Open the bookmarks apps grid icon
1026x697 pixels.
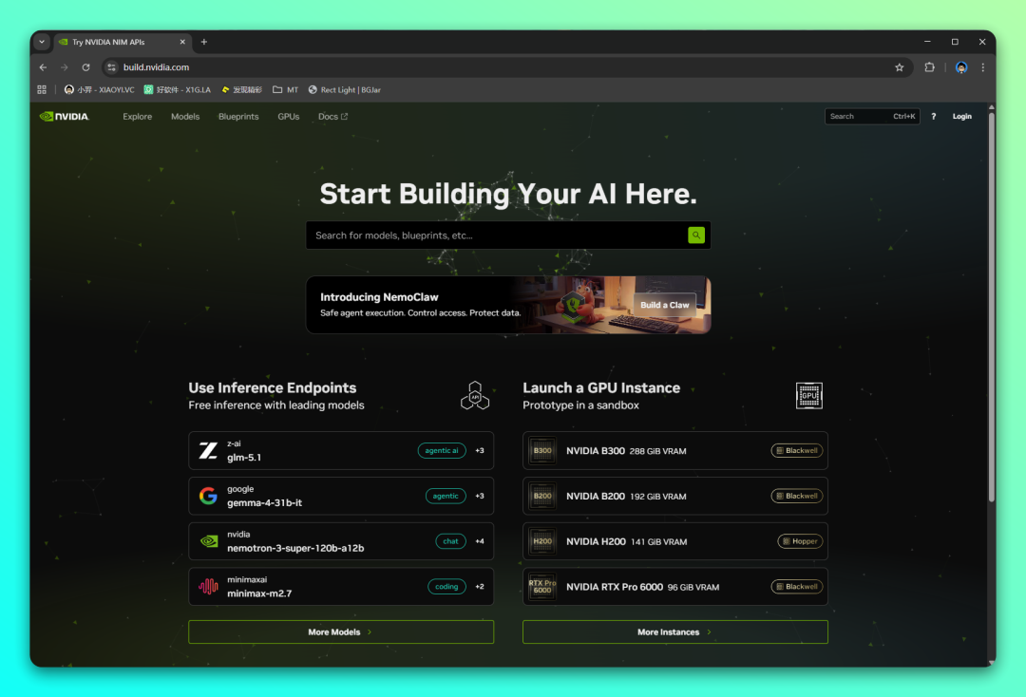coord(42,90)
